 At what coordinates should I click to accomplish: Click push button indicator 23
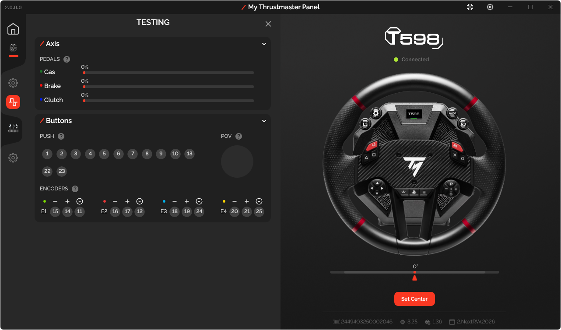62,171
